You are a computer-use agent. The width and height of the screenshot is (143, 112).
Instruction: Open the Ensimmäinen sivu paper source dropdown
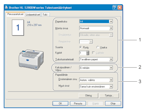(x=111, y=80)
